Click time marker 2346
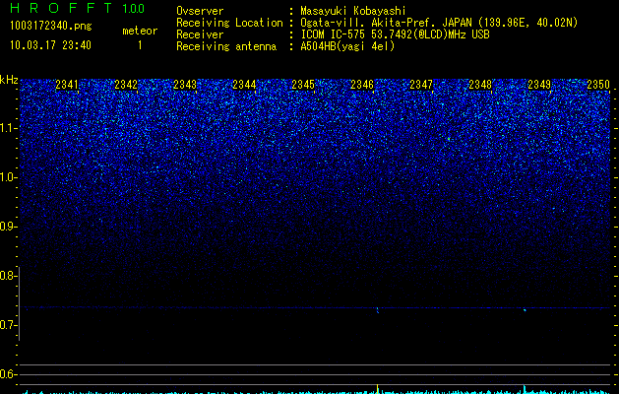 362,85
